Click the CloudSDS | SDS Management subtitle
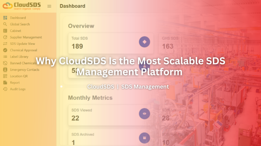Viewport: 261px width, 146px height. tap(128, 87)
